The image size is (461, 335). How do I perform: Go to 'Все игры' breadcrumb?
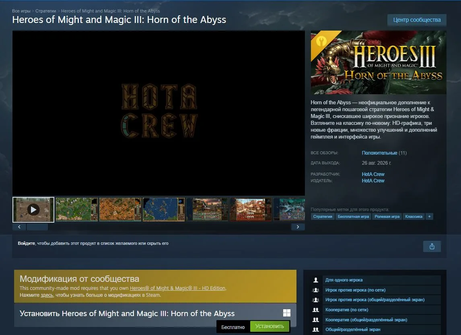[21, 11]
